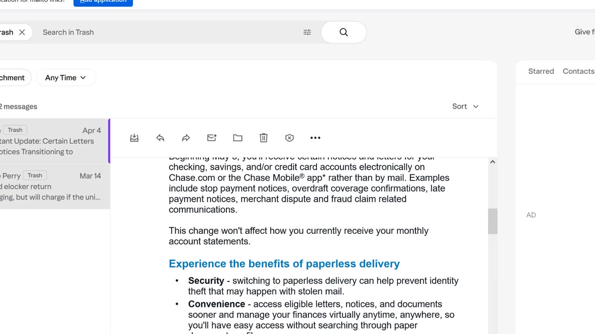The image size is (595, 334).
Task: Remove the Trash search filter chip
Action: point(22,32)
